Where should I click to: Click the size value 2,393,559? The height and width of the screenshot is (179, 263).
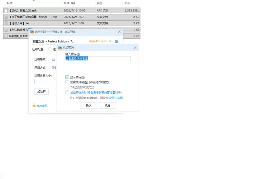132,11
